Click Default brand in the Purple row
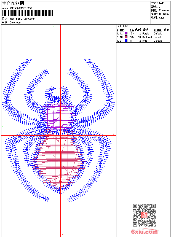Image resolution: width=171 pixels, height=237 pixels. pos(158,33)
